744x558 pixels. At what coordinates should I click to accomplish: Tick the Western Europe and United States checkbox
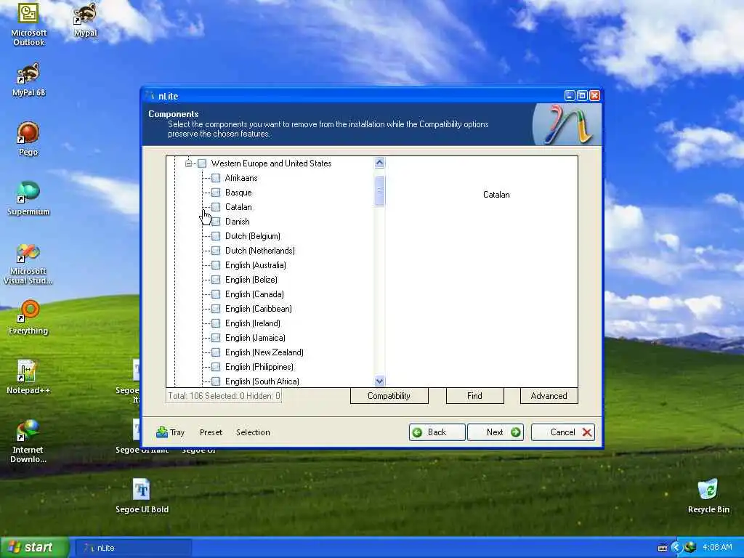click(x=202, y=163)
